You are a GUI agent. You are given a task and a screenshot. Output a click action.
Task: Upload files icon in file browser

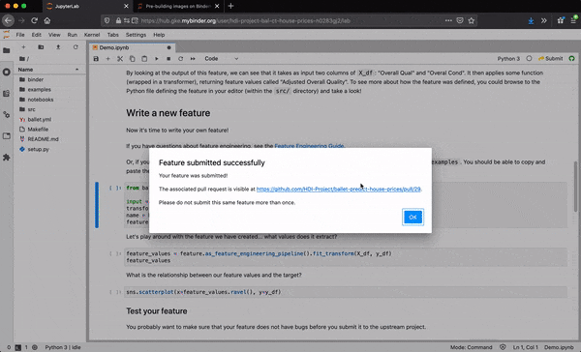(58, 47)
